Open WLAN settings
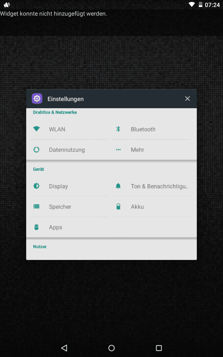223x357 pixels. (x=57, y=129)
